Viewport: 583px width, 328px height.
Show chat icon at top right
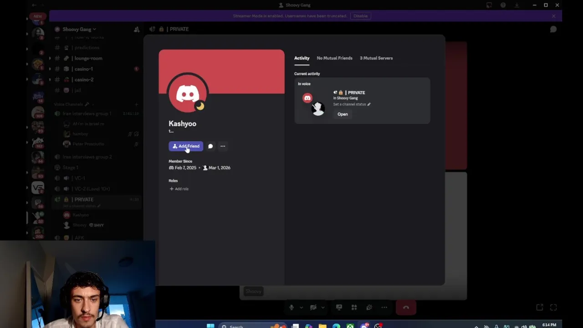click(553, 29)
